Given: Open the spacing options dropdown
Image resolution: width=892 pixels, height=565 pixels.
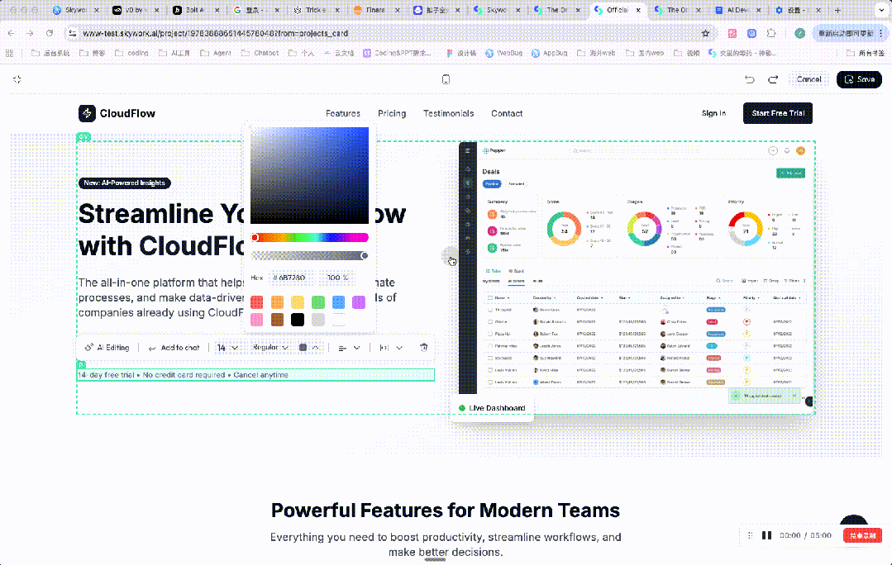Looking at the screenshot, I should [391, 347].
